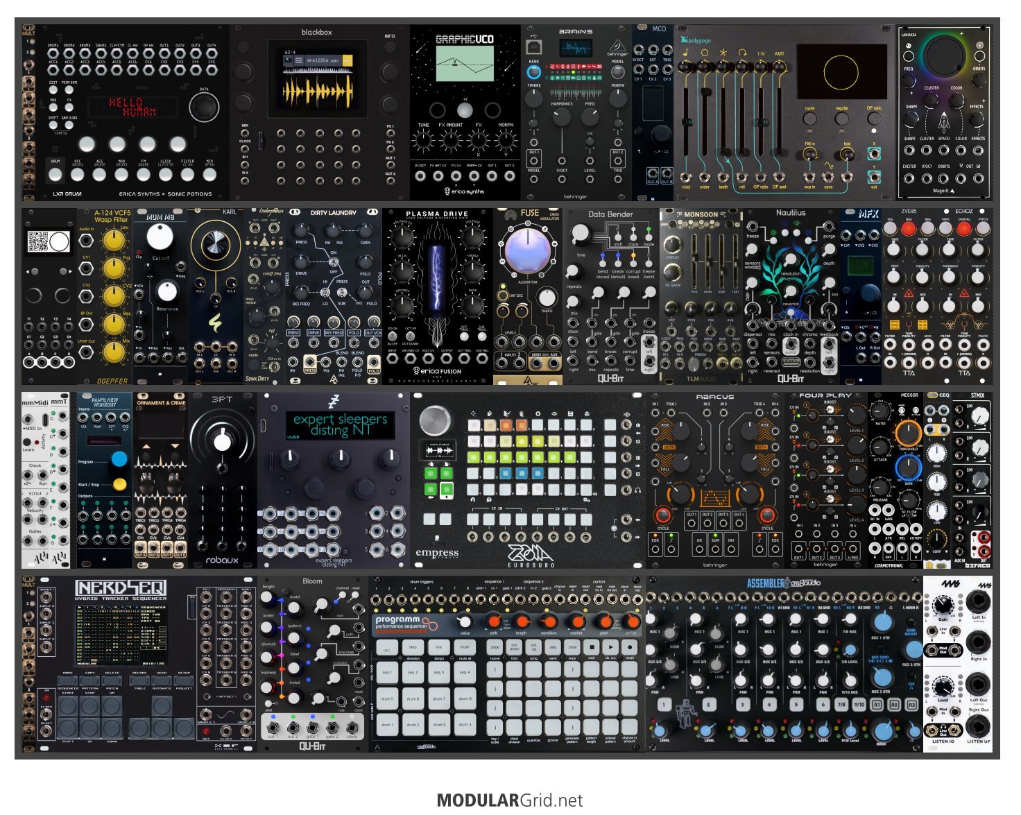Click the 'A-124 VCF5 Wasp Filter' label
The image size is (1021, 815).
click(112, 216)
